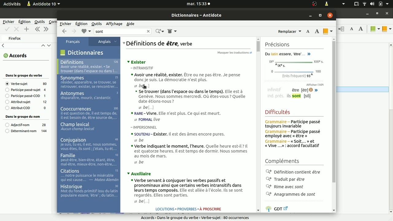This screenshot has height=221, width=393.
Task: Switch to the Français tab
Action: pyautogui.click(x=73, y=41)
